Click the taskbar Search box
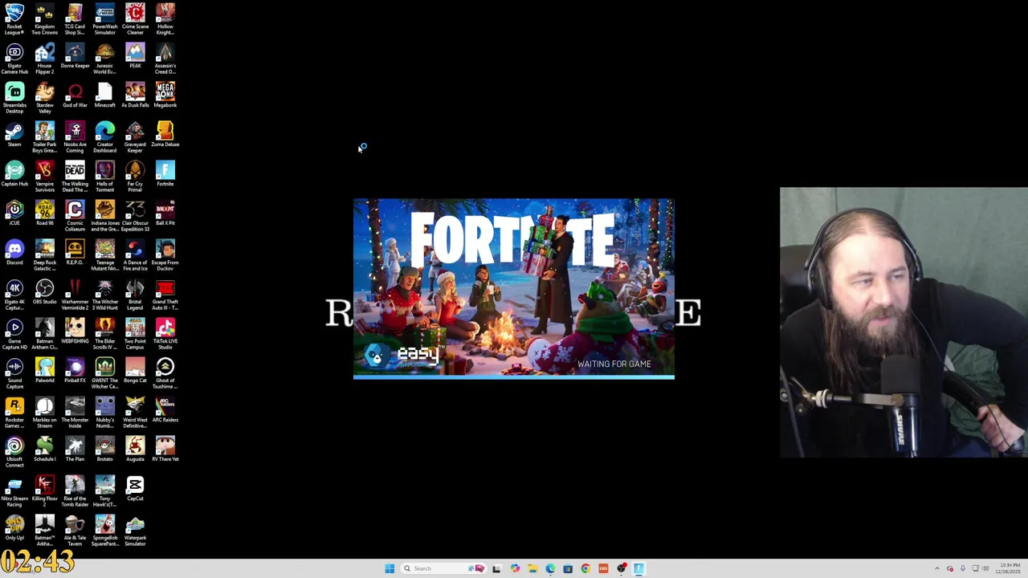The width and height of the screenshot is (1028, 578). 444,568
